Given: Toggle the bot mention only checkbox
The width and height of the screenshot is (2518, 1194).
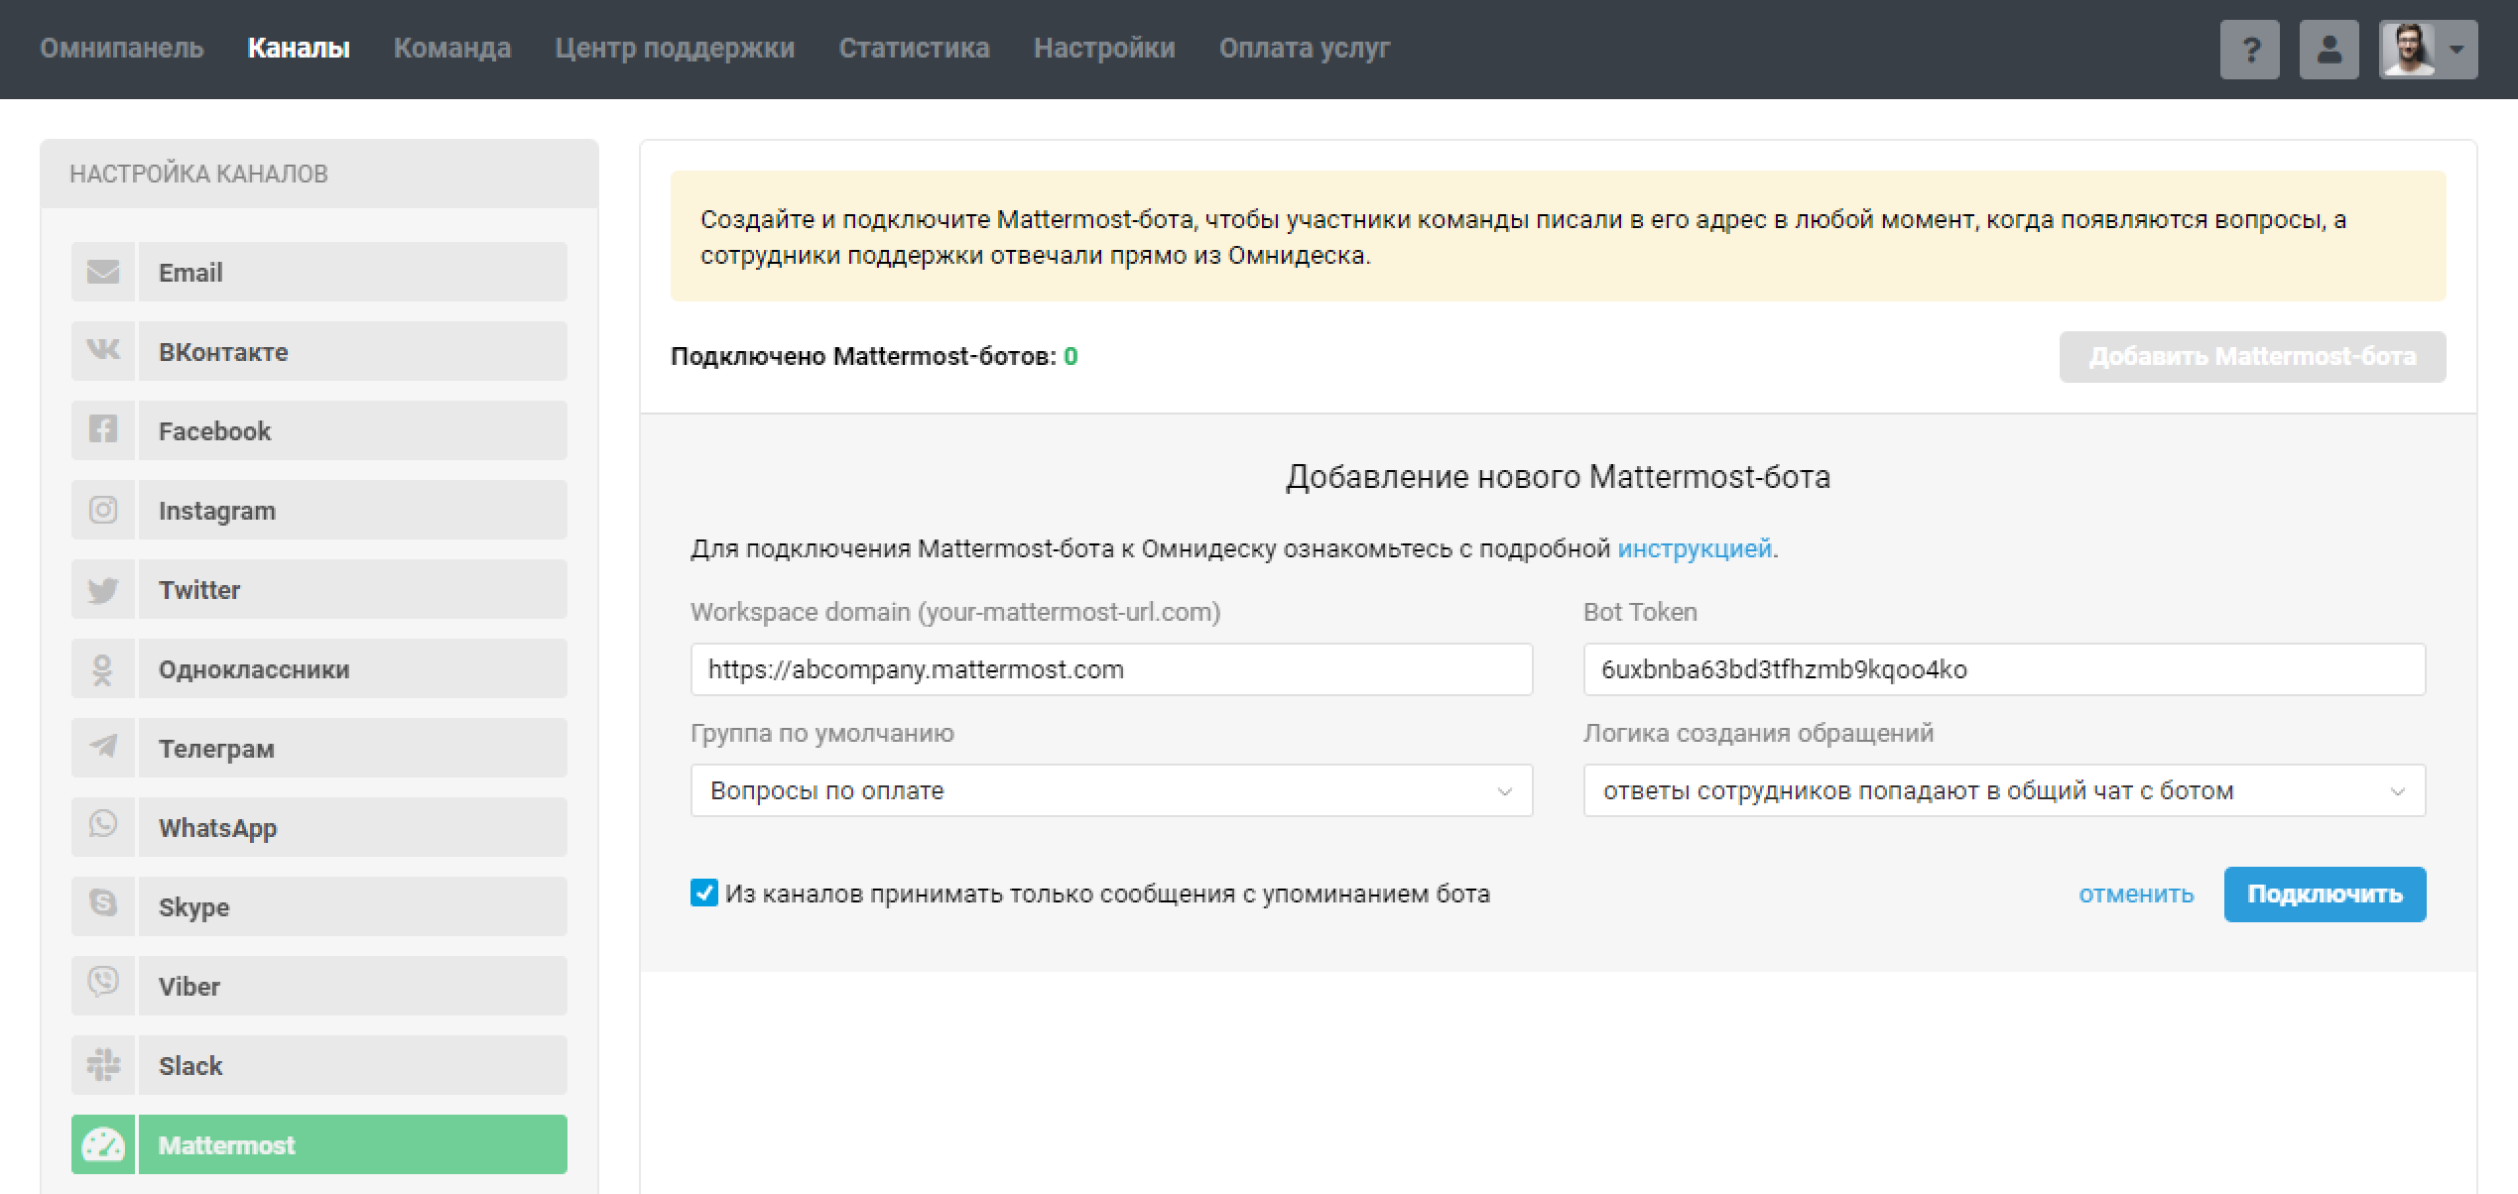Looking at the screenshot, I should 704,893.
